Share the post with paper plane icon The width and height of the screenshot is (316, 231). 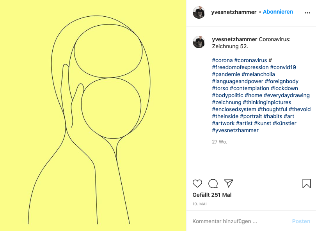click(229, 183)
